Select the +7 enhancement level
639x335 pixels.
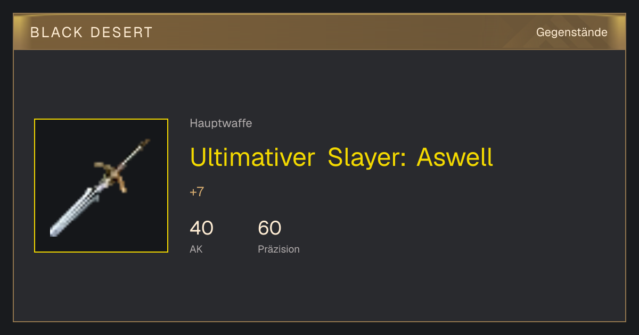tap(197, 192)
